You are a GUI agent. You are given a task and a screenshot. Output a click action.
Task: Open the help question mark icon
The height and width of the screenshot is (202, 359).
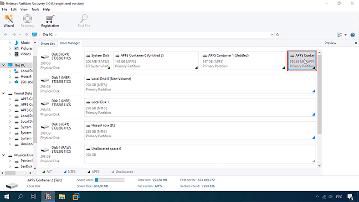pos(353,35)
